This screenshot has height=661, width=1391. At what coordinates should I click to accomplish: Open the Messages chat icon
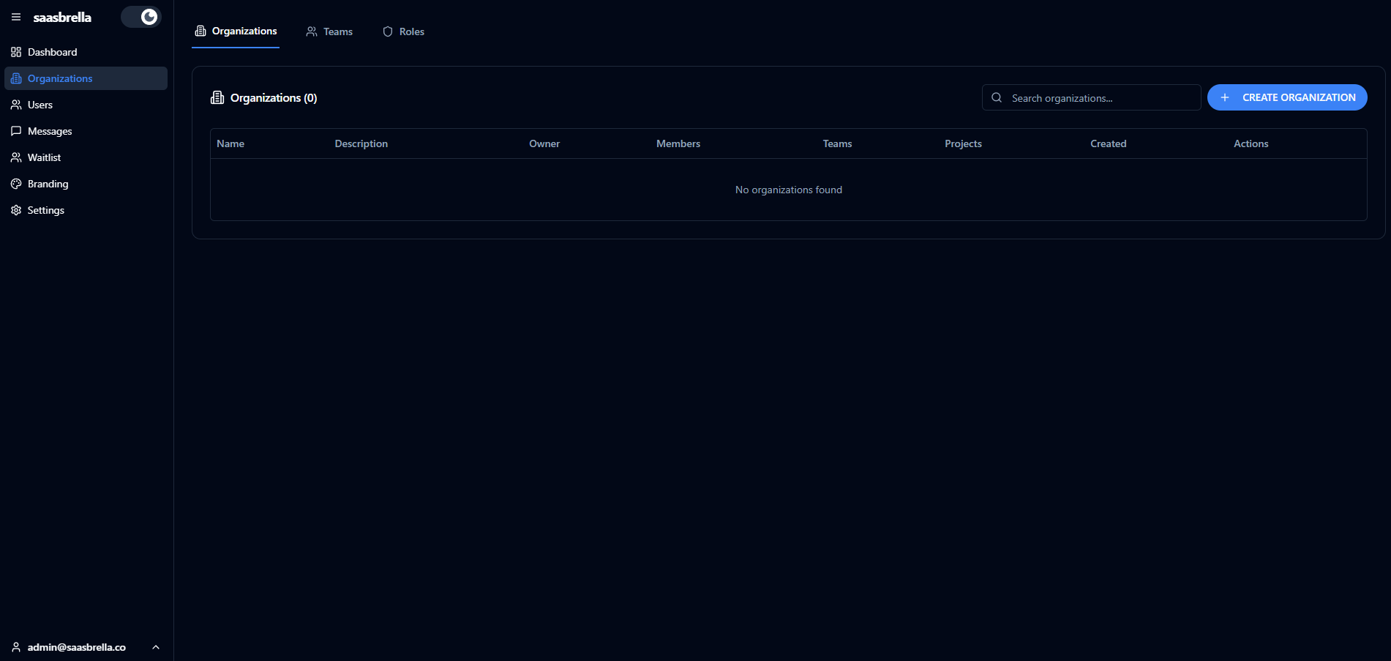coord(16,131)
